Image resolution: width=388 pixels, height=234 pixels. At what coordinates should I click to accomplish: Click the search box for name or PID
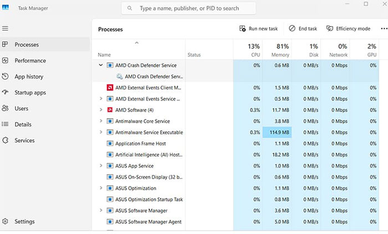coord(188,8)
